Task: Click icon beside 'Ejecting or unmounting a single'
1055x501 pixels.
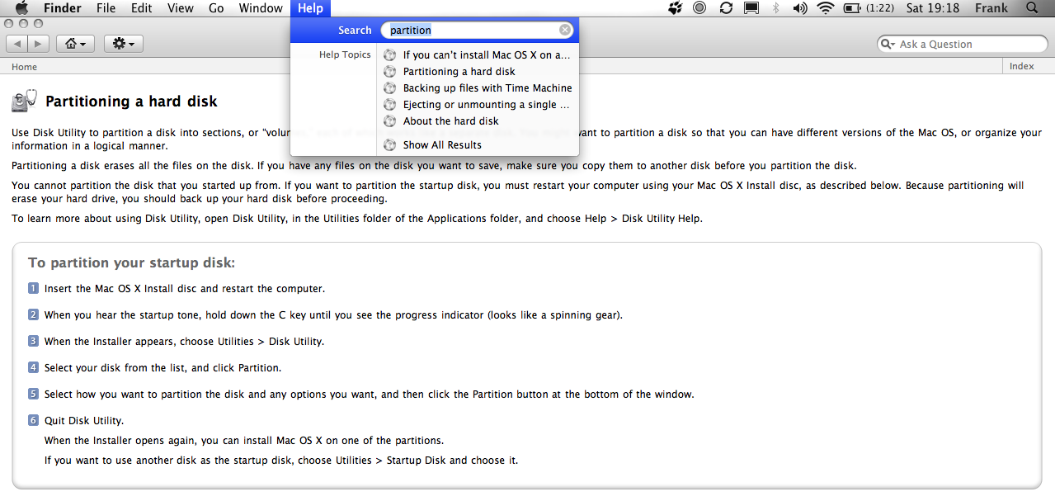Action: click(390, 105)
